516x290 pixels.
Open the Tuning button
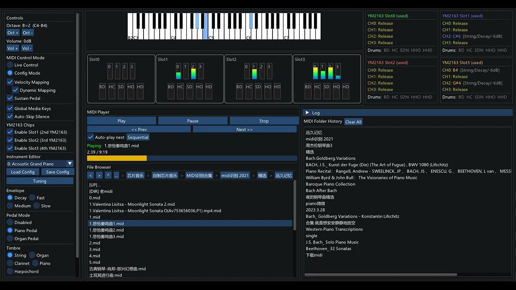pyautogui.click(x=40, y=181)
